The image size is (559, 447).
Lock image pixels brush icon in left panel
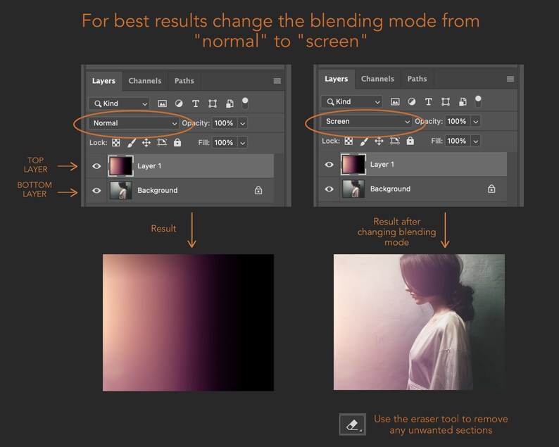pos(131,143)
